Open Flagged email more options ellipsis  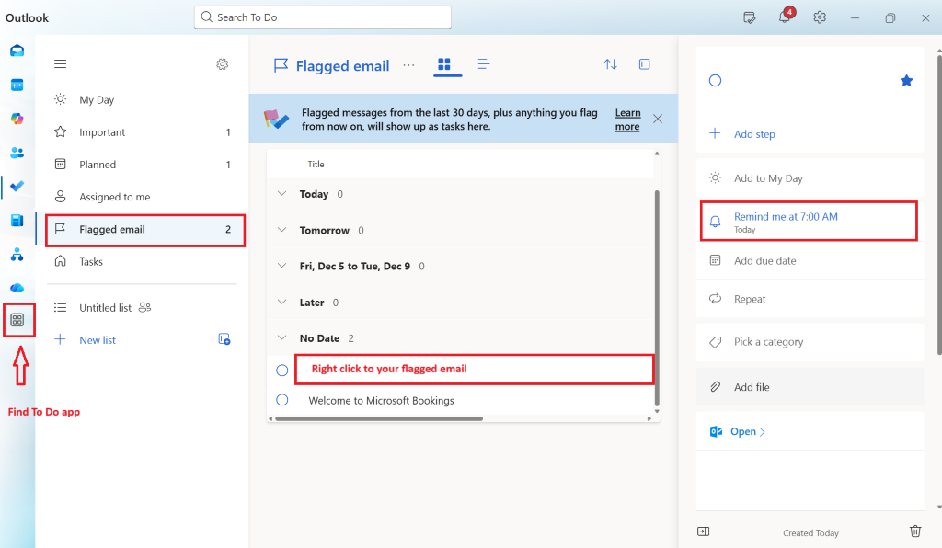tap(408, 65)
